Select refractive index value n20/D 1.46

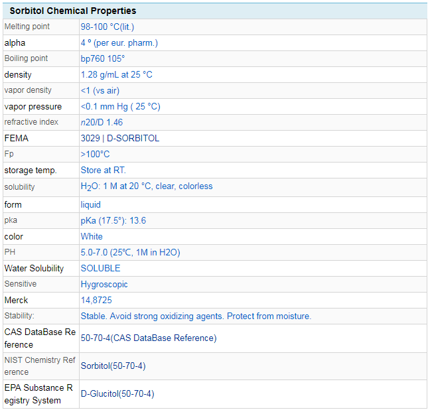tap(102, 122)
